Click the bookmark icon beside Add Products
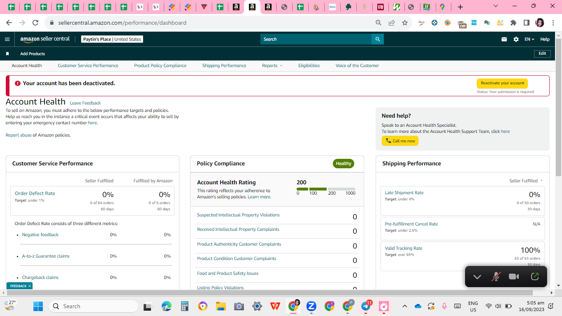 7,54
